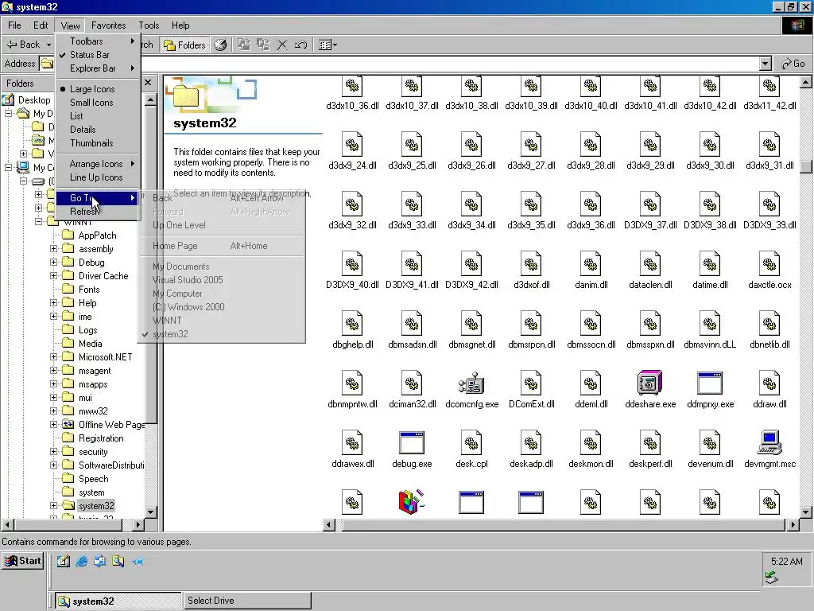Select the daxctle.ocx icon
814x611 pixels.
pyautogui.click(x=769, y=264)
